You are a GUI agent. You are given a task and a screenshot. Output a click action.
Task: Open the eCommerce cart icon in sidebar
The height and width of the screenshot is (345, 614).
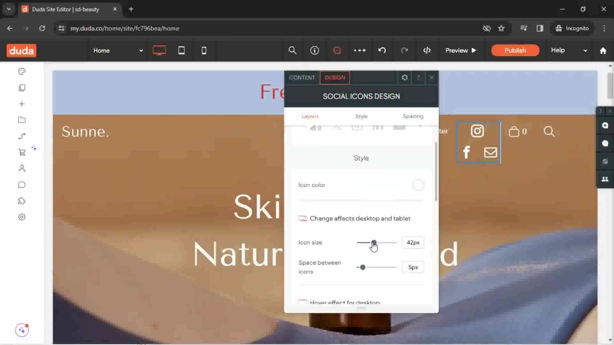(x=22, y=152)
